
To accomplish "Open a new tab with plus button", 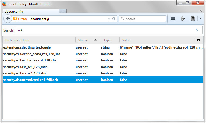I will 63,11.
